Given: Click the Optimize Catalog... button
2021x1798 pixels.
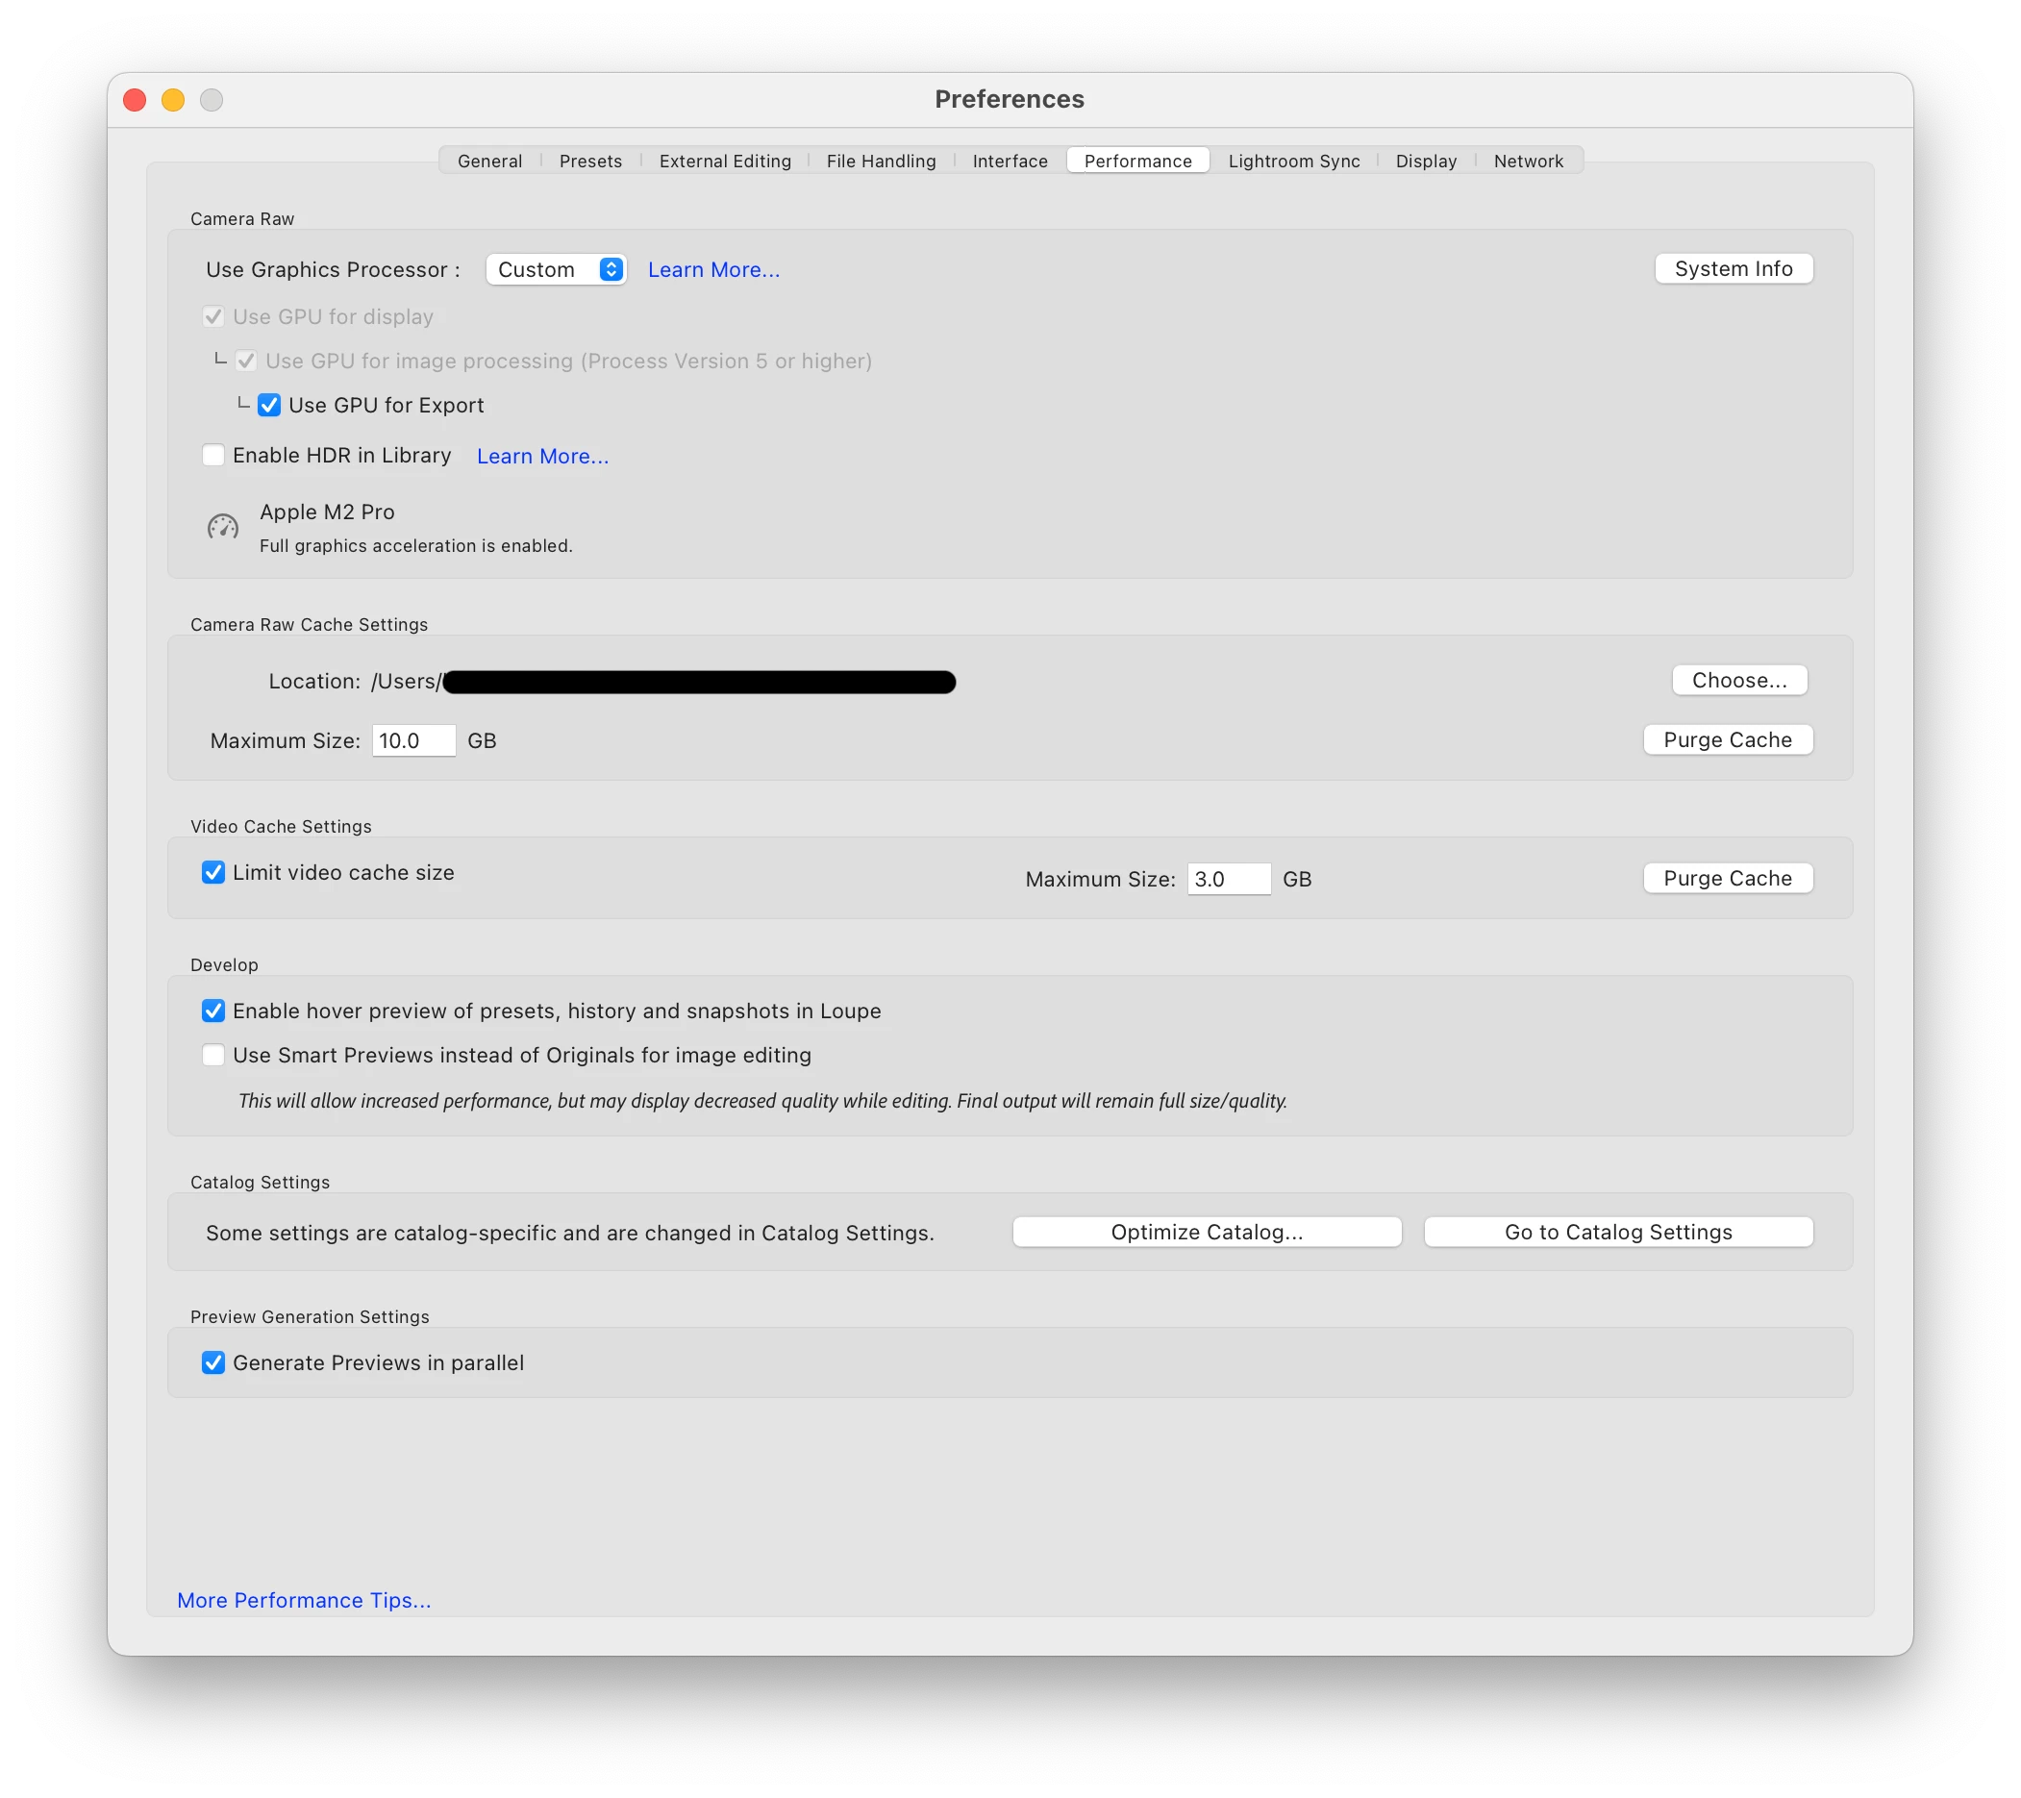Looking at the screenshot, I should coord(1207,1233).
